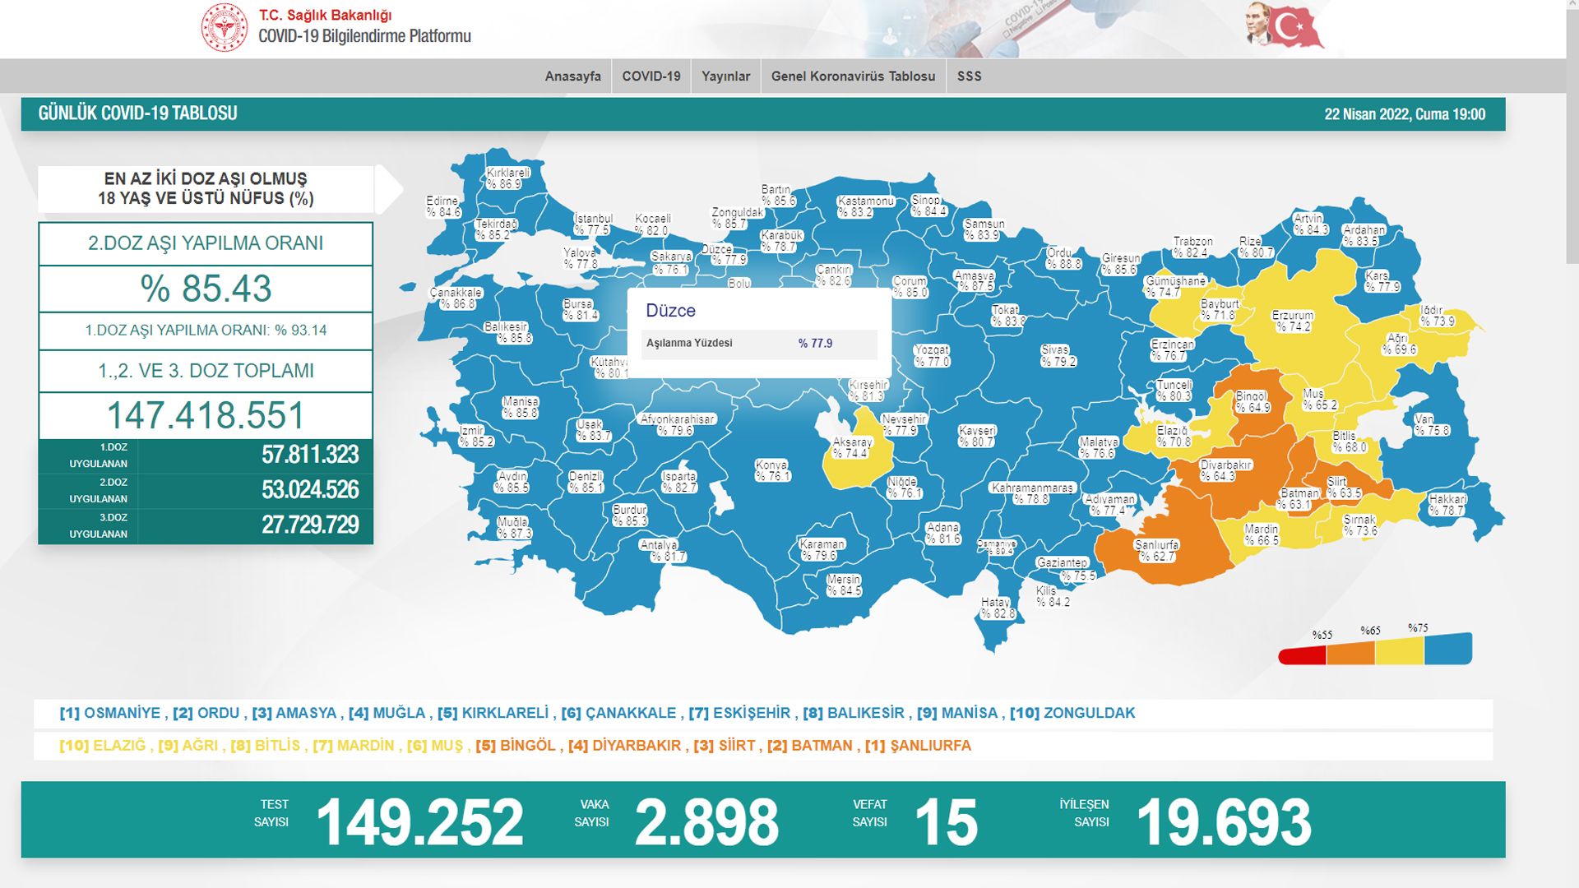Click the Atatürk and Turkish flag image
The width and height of the screenshot is (1579, 888).
click(x=1284, y=25)
